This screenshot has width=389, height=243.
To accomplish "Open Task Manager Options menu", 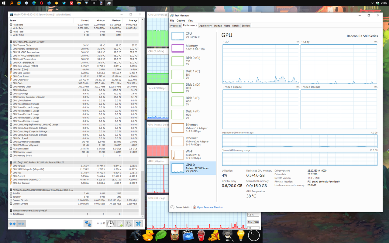I will [181, 21].
